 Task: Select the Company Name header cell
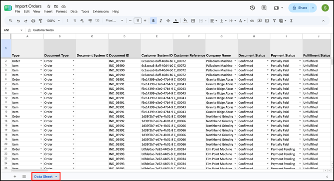click(221, 48)
